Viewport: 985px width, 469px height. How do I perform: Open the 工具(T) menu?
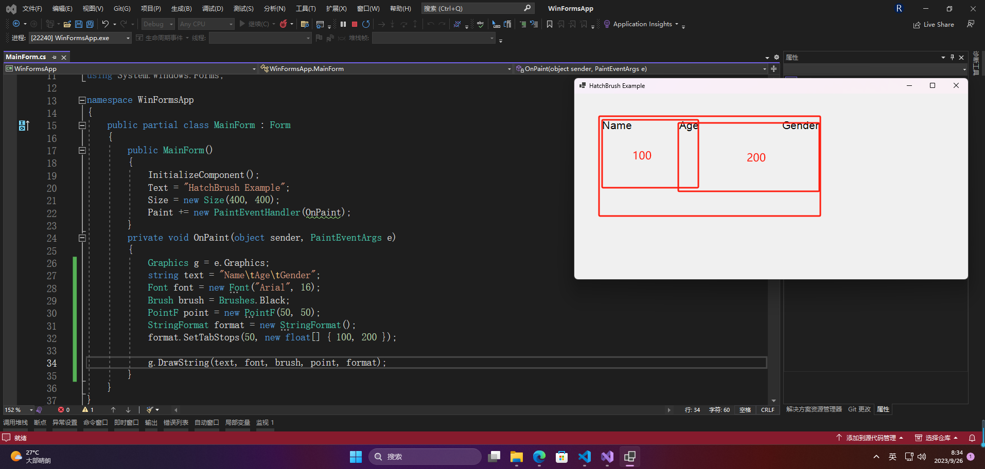point(306,9)
